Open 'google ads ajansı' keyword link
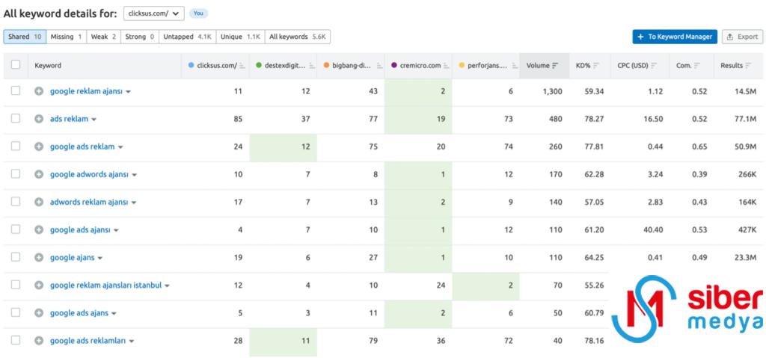Viewport: 766px width, 358px height. pyautogui.click(x=81, y=229)
